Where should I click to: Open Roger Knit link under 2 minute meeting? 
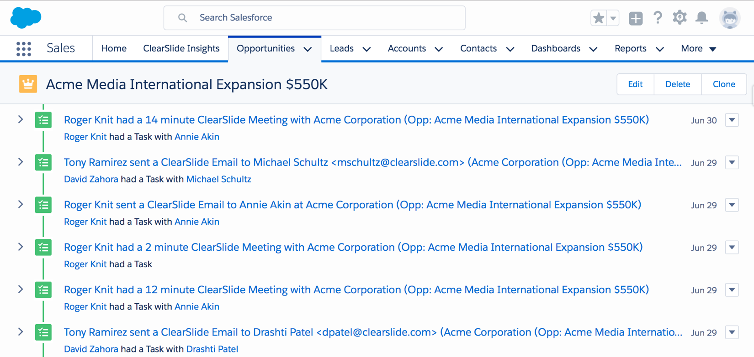85,264
